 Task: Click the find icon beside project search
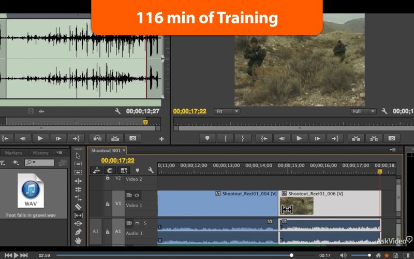[62, 163]
